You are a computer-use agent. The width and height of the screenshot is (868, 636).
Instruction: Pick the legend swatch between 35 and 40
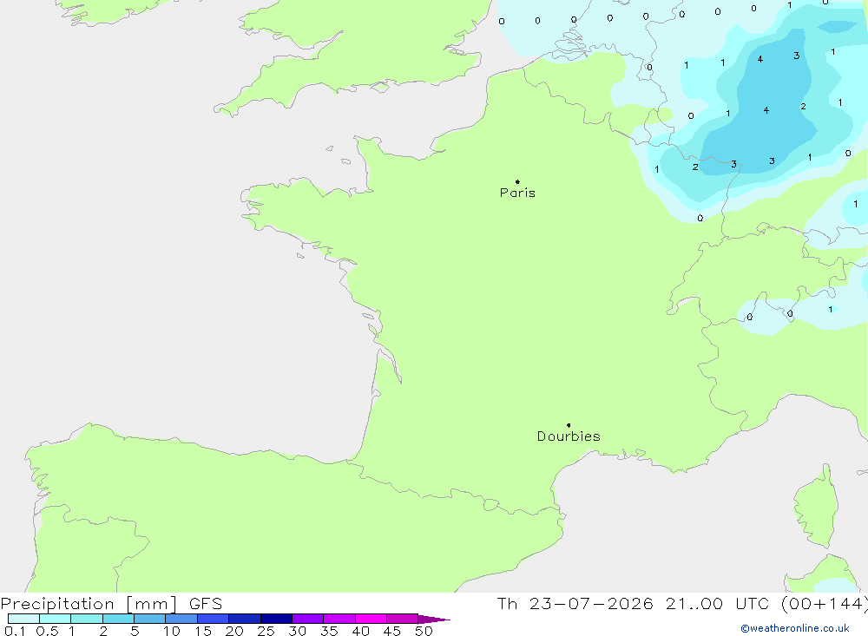click(339, 619)
